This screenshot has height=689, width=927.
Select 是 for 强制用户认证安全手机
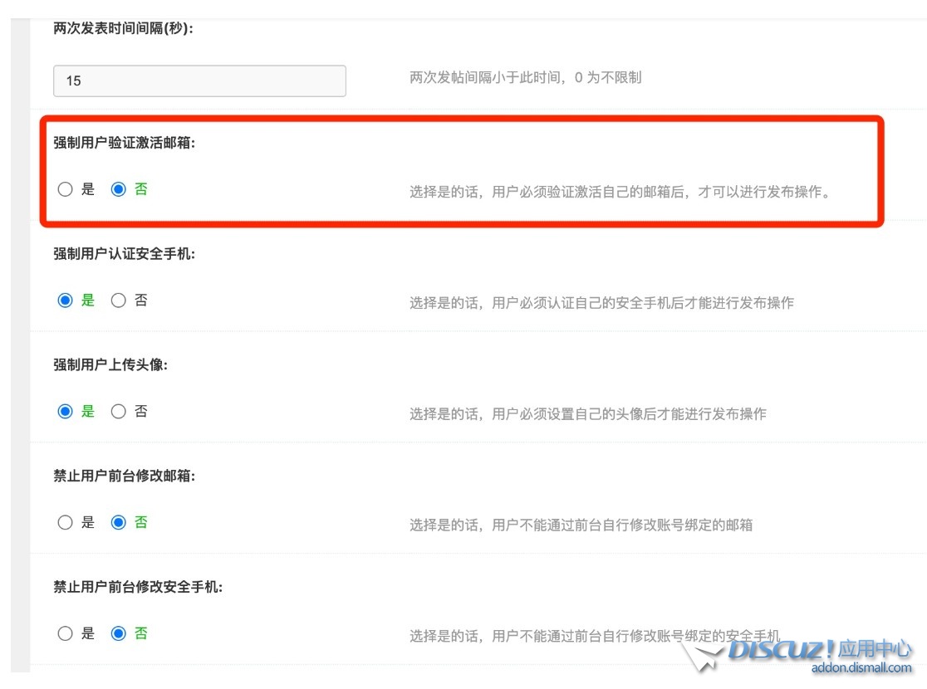66,300
